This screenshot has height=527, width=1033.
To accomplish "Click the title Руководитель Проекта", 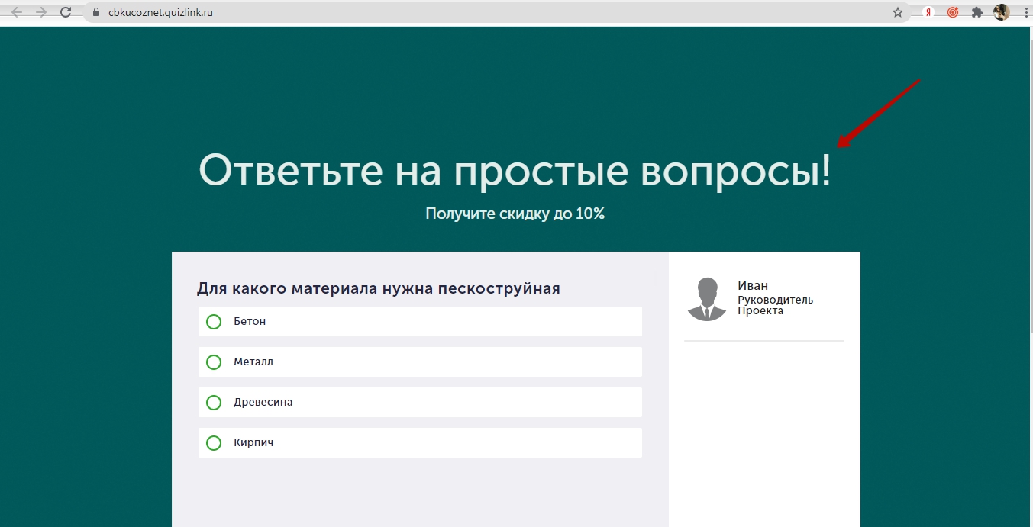I will [775, 305].
